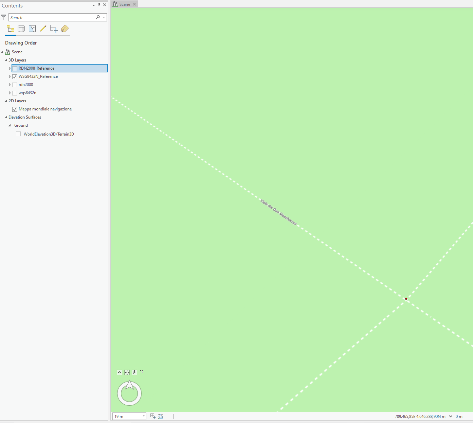
Task: Choose List By Editing pencil icon
Action: tap(43, 29)
